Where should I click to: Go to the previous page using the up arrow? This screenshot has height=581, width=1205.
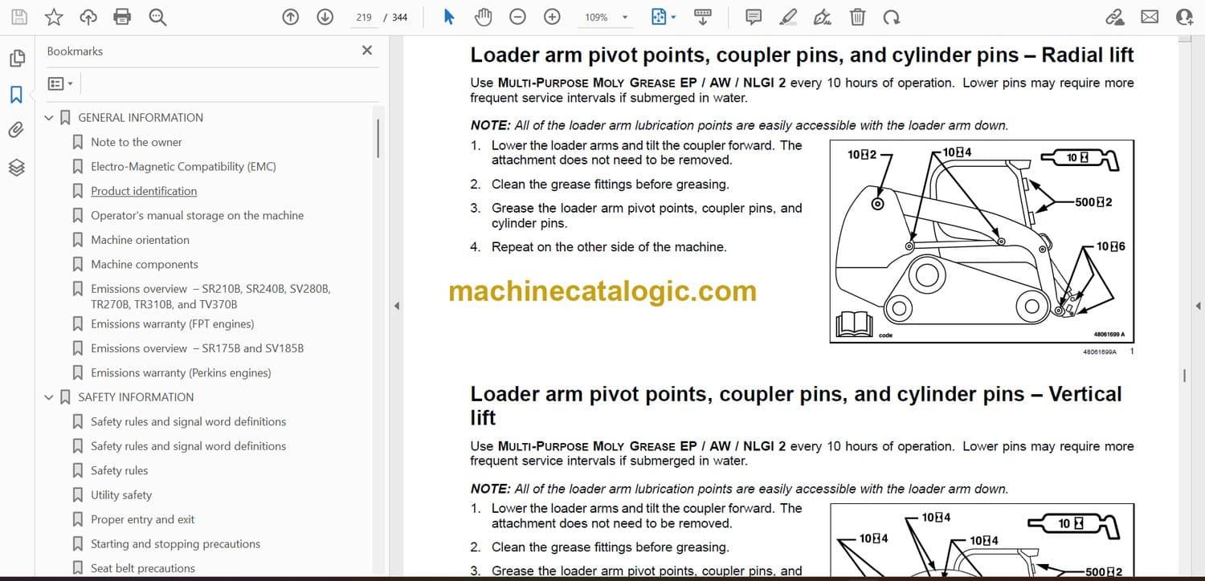coord(291,17)
